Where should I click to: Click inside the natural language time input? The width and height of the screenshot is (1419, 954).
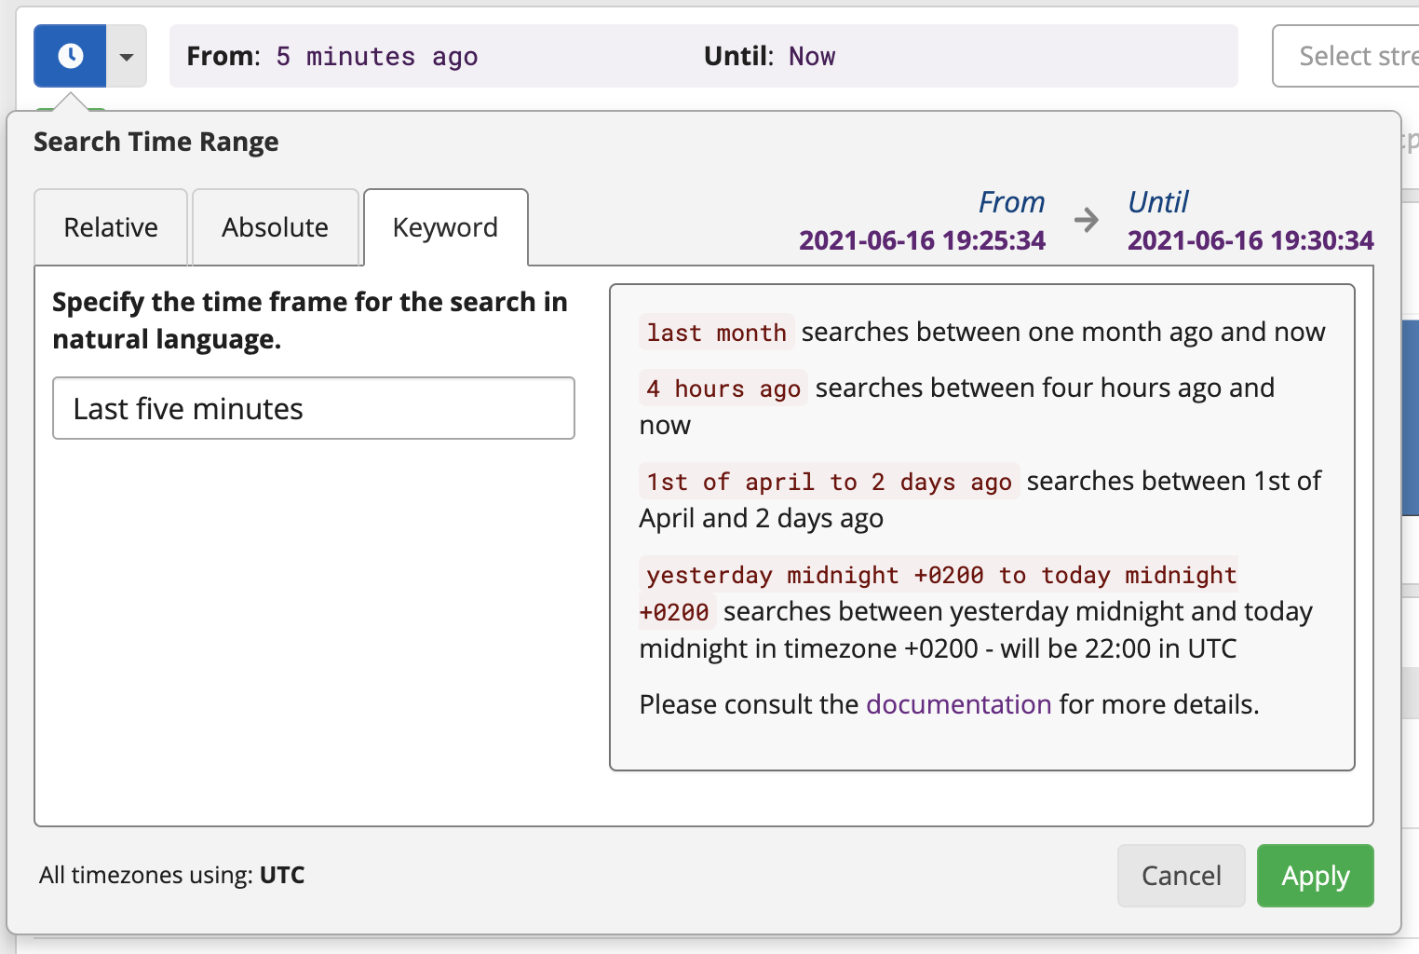coord(313,408)
